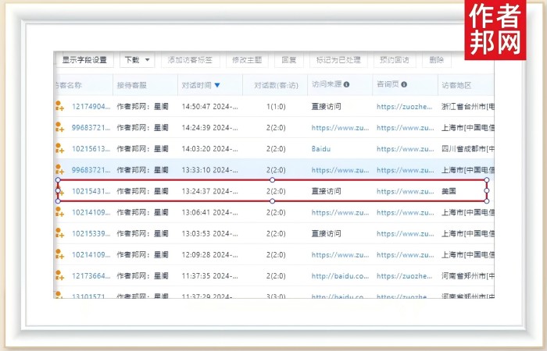Click the visitor icon beside 12174904
The width and height of the screenshot is (547, 351).
point(59,106)
